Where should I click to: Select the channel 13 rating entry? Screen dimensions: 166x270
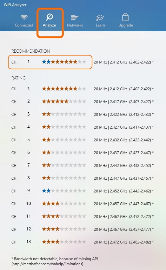83,242
